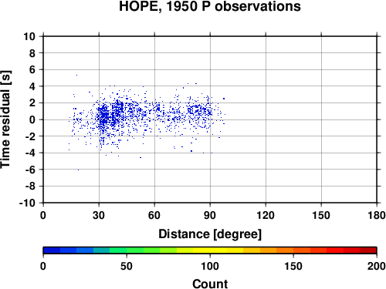The width and height of the screenshot is (386, 289).
Task: Click the dark red end of colorbar
Action: click(x=368, y=250)
